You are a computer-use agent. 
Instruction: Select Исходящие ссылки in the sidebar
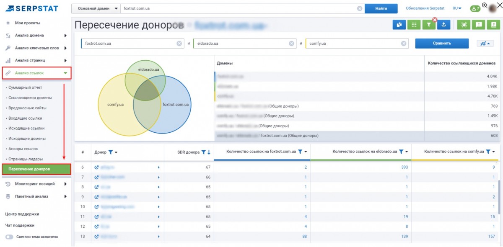(26, 128)
